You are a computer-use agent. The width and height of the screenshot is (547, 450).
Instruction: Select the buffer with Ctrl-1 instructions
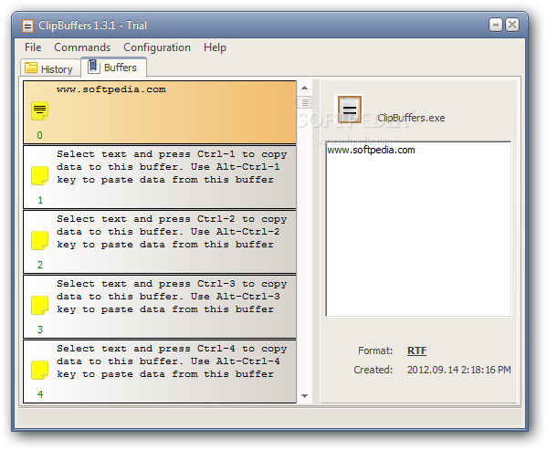(x=160, y=177)
